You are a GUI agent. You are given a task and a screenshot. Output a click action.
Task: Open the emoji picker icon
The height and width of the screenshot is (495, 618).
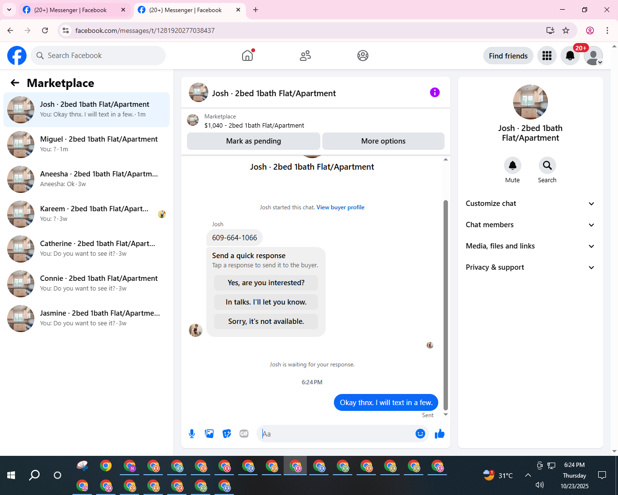pyautogui.click(x=420, y=434)
